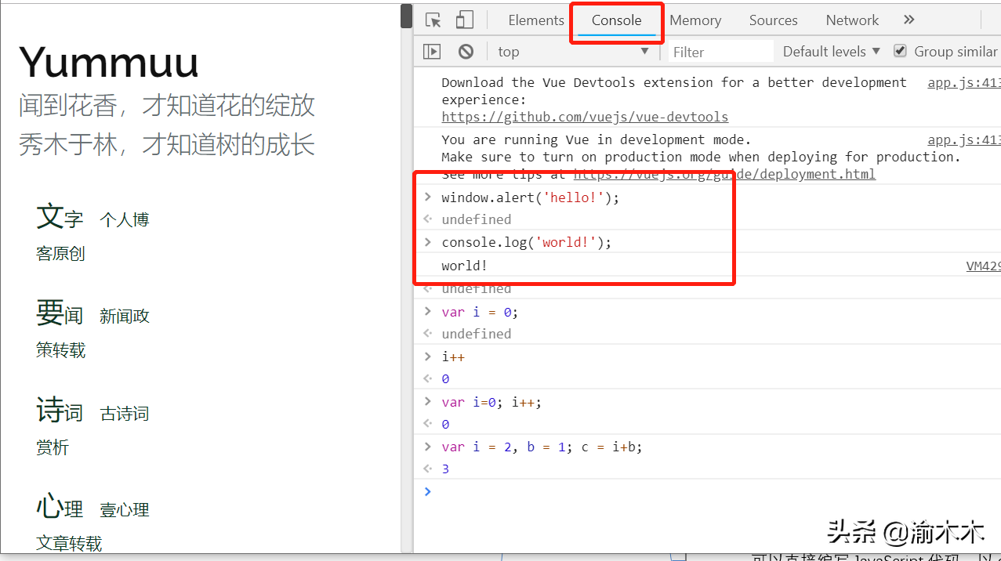Open the more tabs chevron
The height and width of the screenshot is (561, 1001).
909,20
